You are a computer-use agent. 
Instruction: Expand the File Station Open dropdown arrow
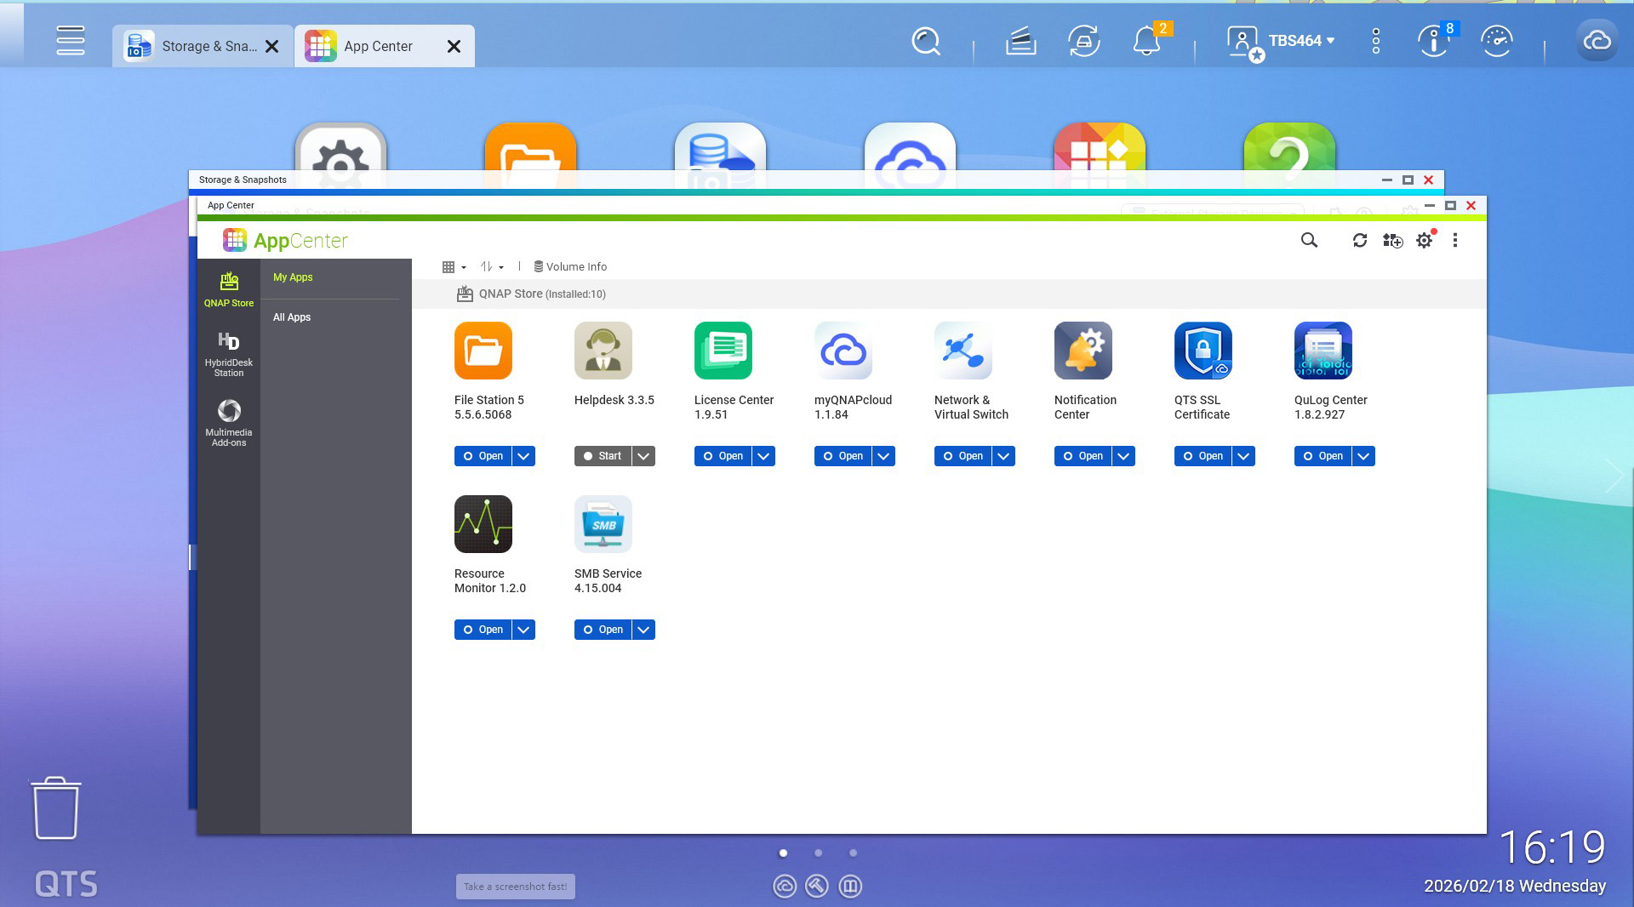524,456
